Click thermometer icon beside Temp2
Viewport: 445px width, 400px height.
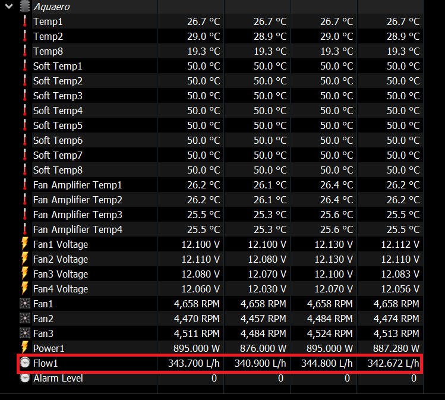coord(25,36)
